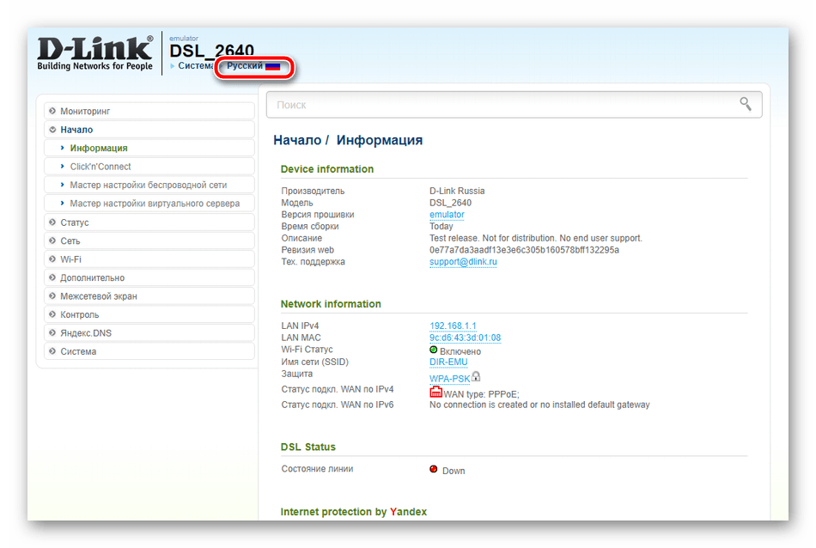Open the WPA-PSK security link

tap(449, 379)
